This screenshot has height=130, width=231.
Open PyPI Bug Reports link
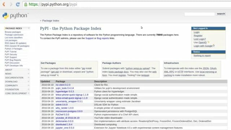point(13,60)
